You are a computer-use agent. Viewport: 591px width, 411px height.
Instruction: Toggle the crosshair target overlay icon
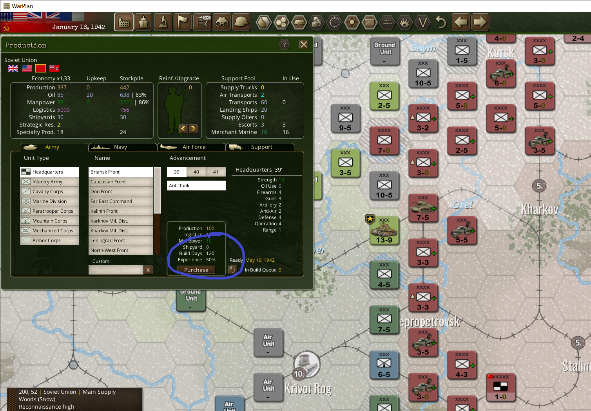(334, 22)
